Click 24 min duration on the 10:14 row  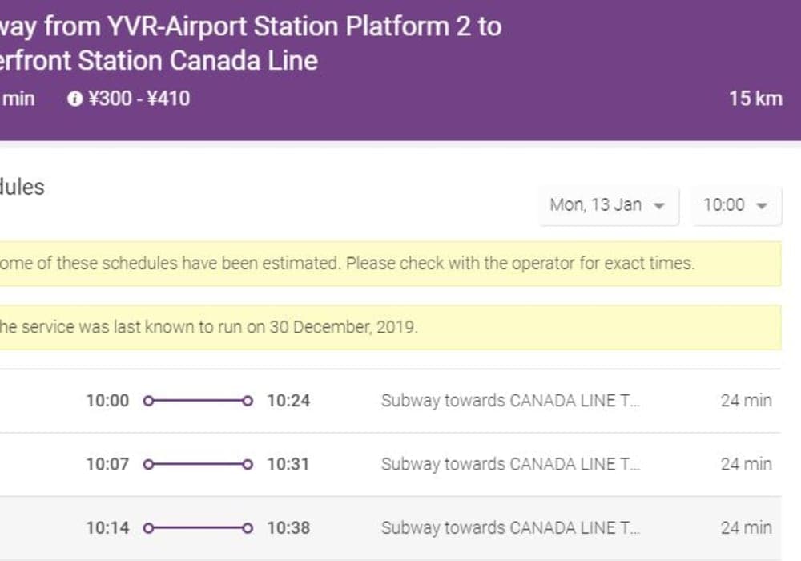coord(746,528)
